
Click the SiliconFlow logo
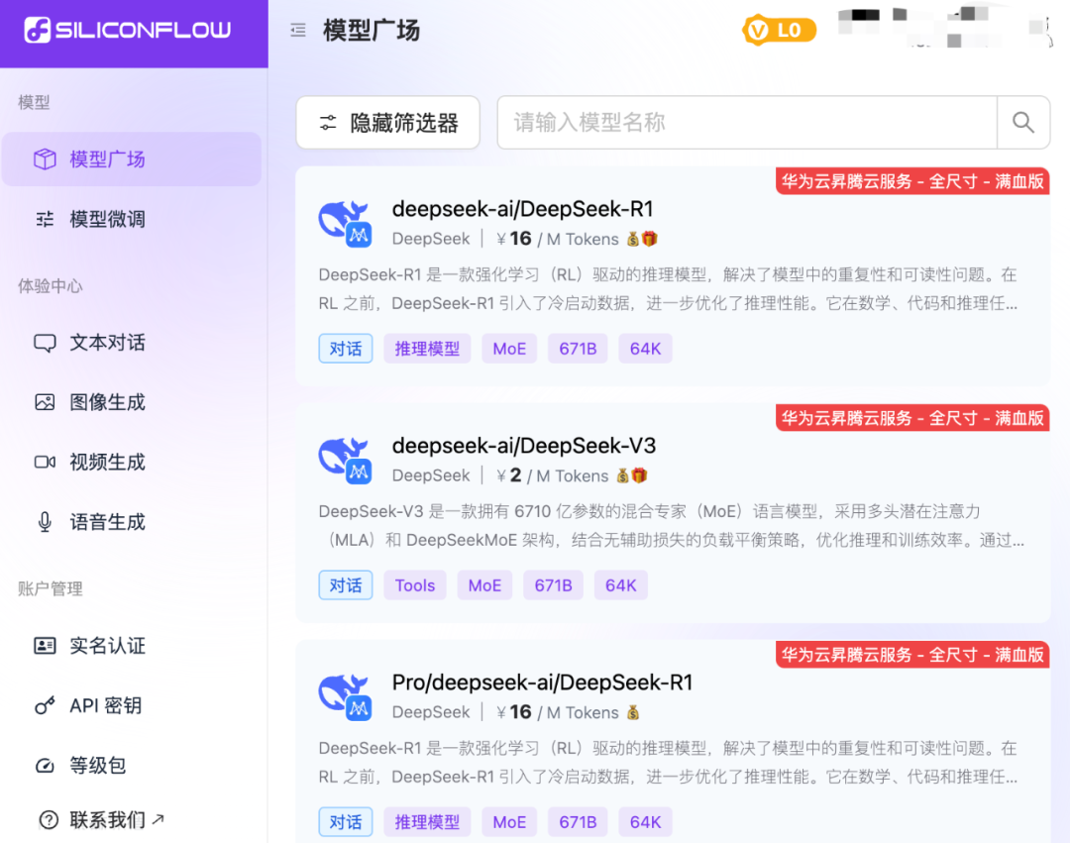click(x=128, y=30)
